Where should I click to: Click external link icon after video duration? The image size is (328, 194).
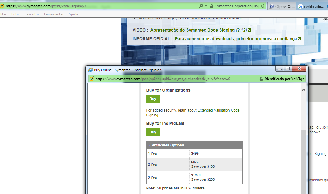249,30
